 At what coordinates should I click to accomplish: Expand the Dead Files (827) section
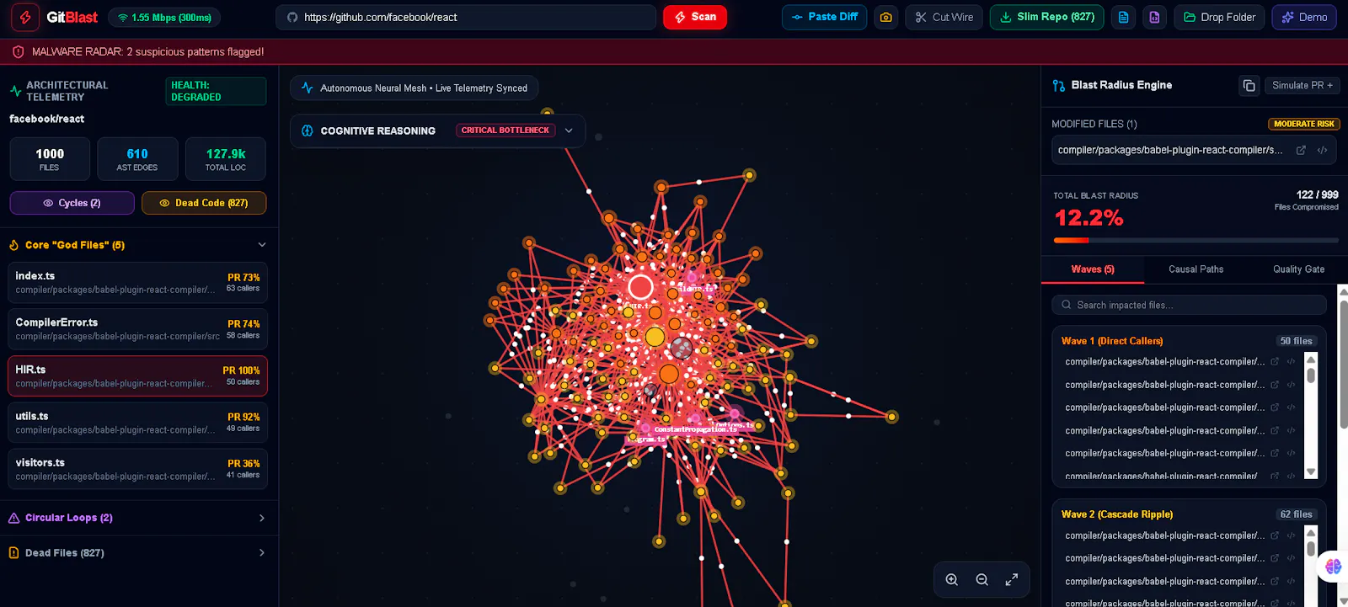(x=262, y=553)
